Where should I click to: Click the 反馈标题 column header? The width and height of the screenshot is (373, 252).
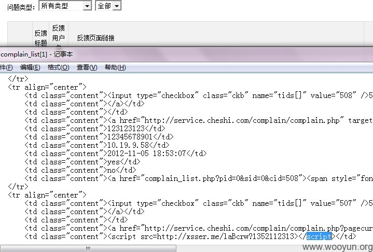pyautogui.click(x=40, y=38)
